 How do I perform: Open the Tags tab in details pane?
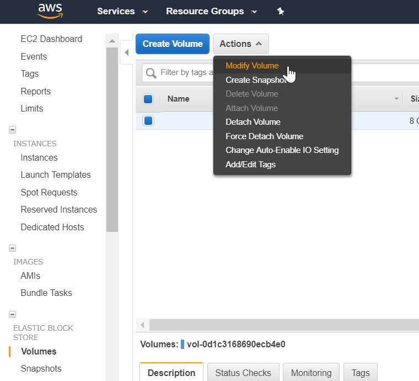pos(361,373)
